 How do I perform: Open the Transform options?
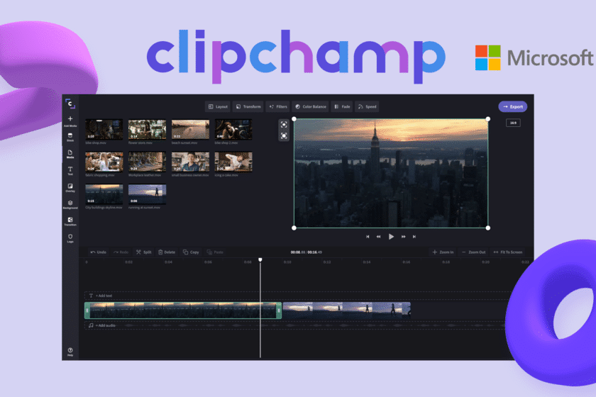click(x=248, y=107)
